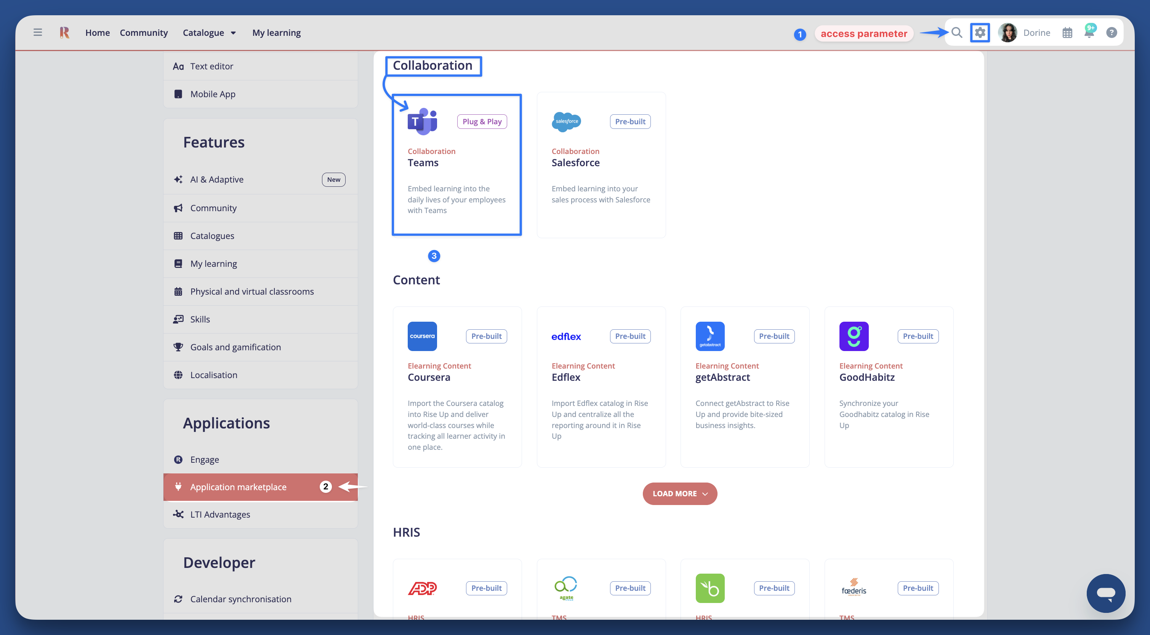
Task: Expand the Catalogue dropdown menu
Action: (x=209, y=33)
